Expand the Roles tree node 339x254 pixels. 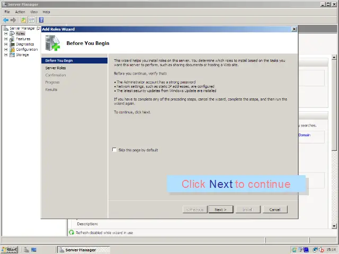[x=6, y=34]
